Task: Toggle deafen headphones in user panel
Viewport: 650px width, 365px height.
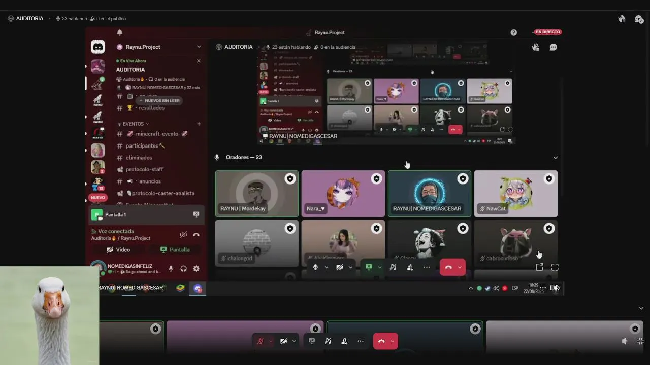Action: (184, 269)
